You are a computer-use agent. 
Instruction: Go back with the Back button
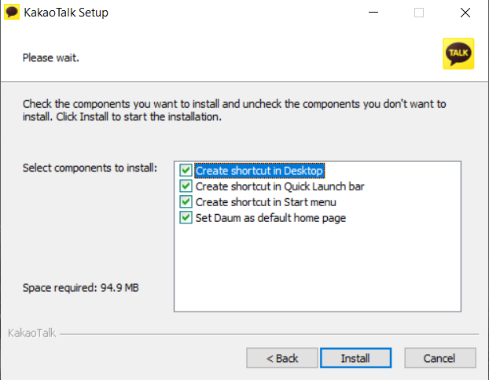[282, 358]
